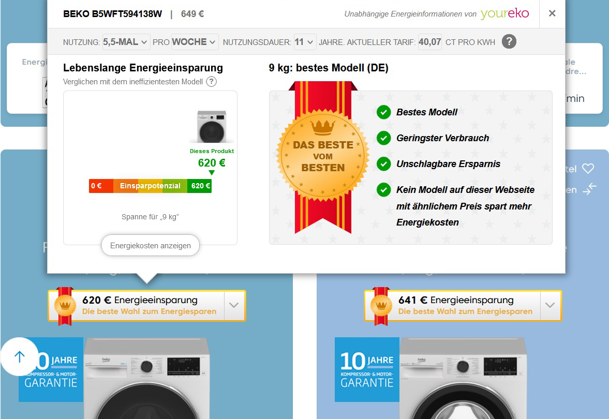Screen dimensions: 609x419
Task: Click the washing machine thumbnail in savings chart
Action: 211,126
